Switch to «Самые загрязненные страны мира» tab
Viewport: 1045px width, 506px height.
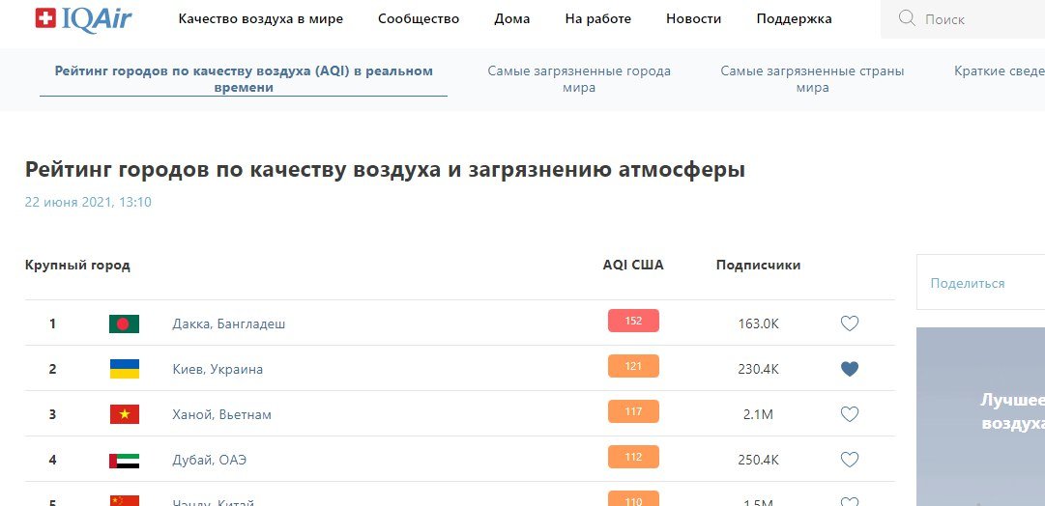click(x=812, y=79)
